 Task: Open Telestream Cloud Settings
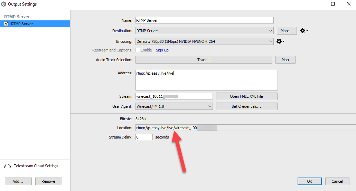(35, 166)
